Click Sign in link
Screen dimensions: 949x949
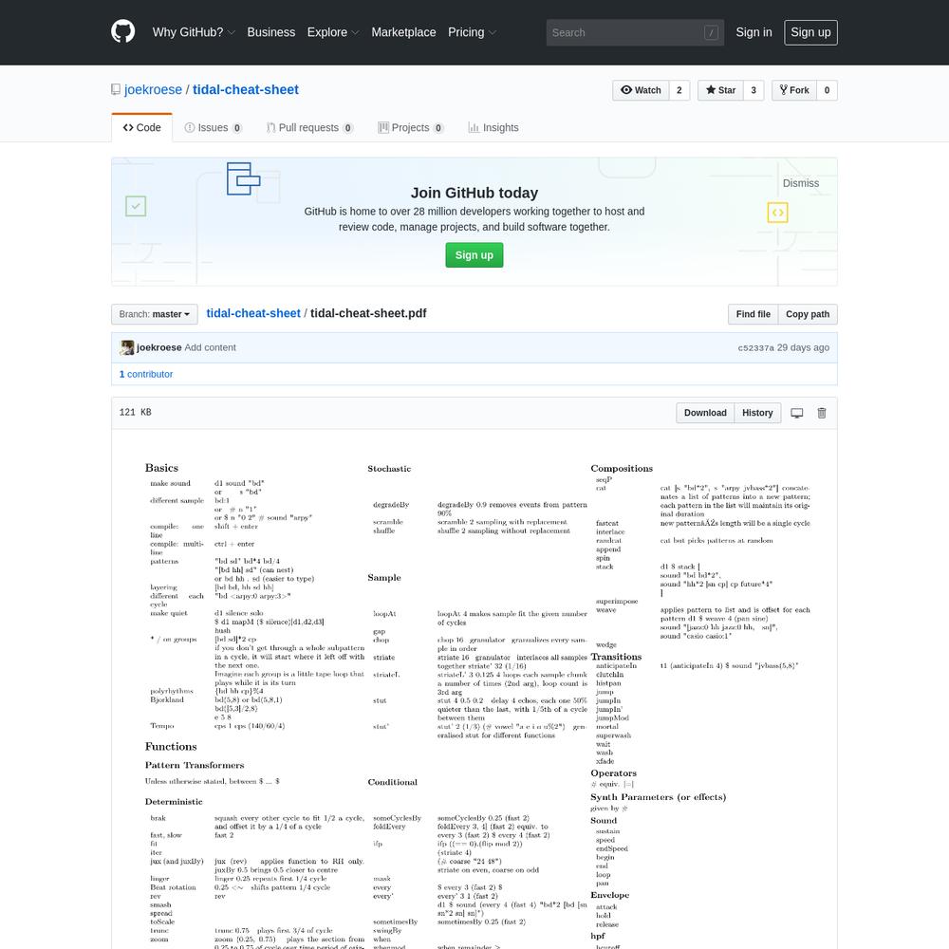pos(754,32)
